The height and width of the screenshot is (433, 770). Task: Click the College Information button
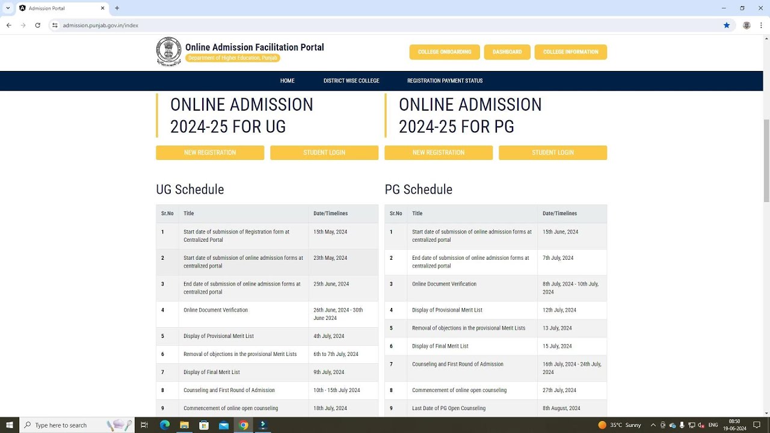tap(570, 52)
